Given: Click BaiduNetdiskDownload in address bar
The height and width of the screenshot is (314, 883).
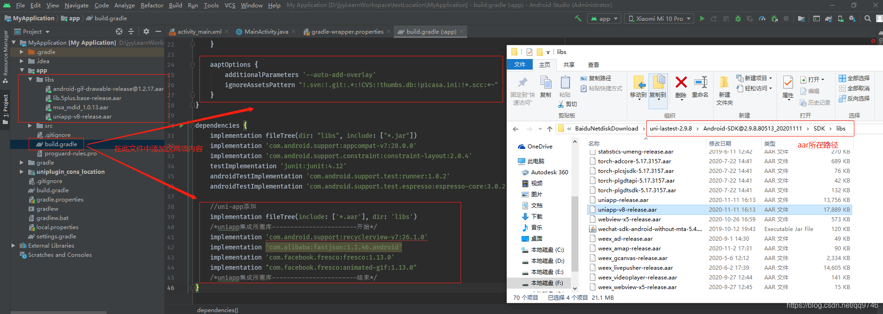Looking at the screenshot, I should [x=607, y=129].
